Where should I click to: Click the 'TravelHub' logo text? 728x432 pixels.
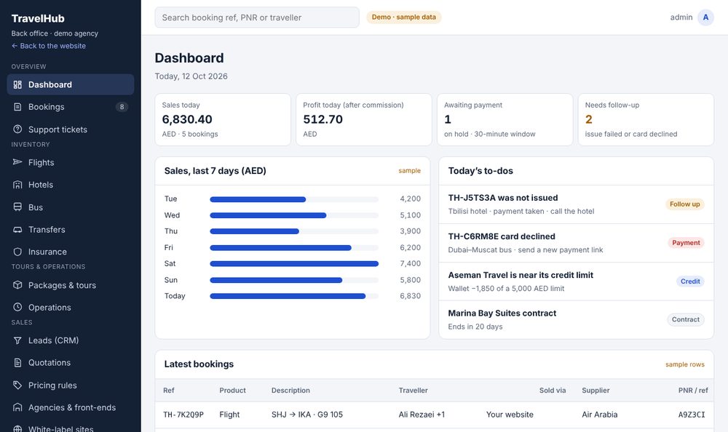pos(38,19)
